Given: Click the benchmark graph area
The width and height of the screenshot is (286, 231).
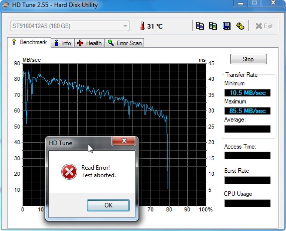Looking at the screenshot, I should pyautogui.click(x=114, y=135).
